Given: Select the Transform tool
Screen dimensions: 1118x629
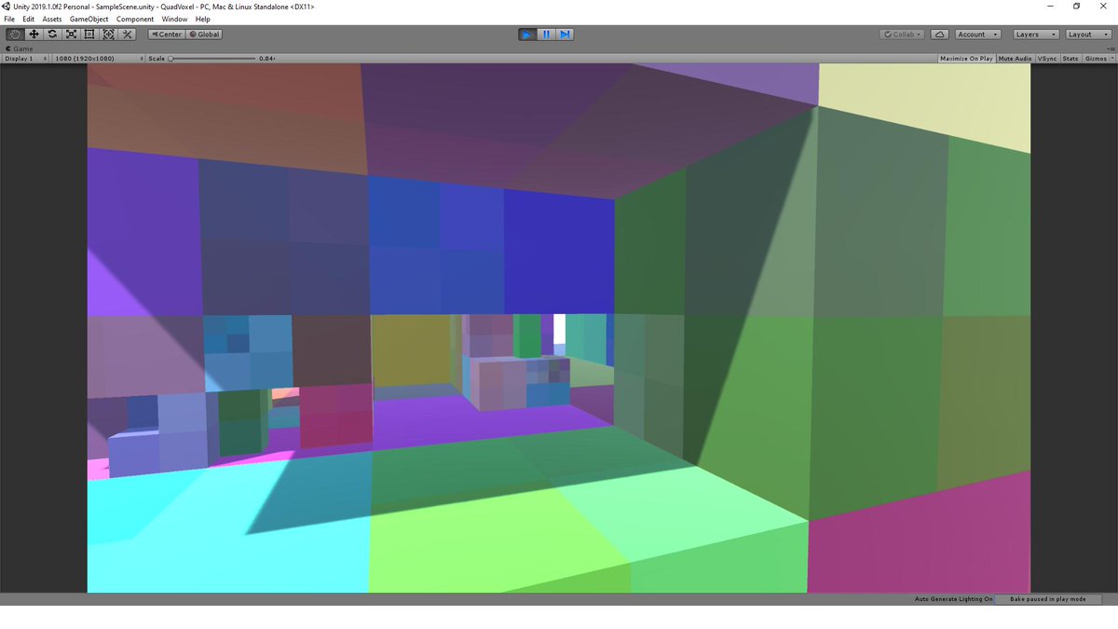Looking at the screenshot, I should tap(109, 34).
